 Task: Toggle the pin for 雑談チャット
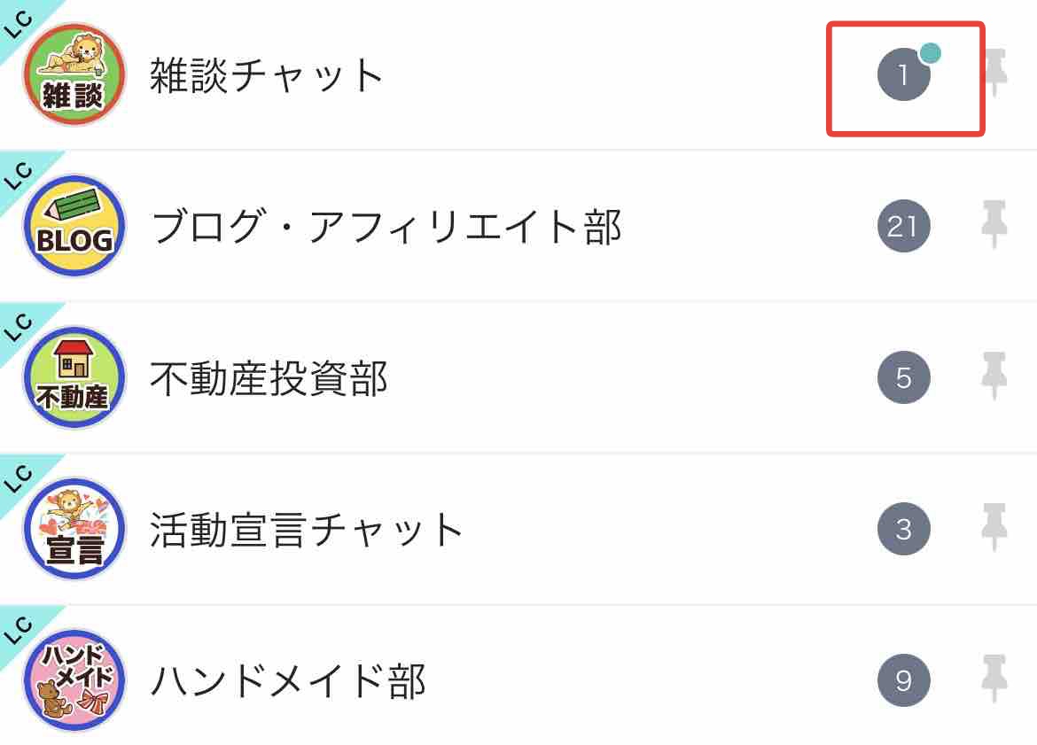click(x=994, y=72)
